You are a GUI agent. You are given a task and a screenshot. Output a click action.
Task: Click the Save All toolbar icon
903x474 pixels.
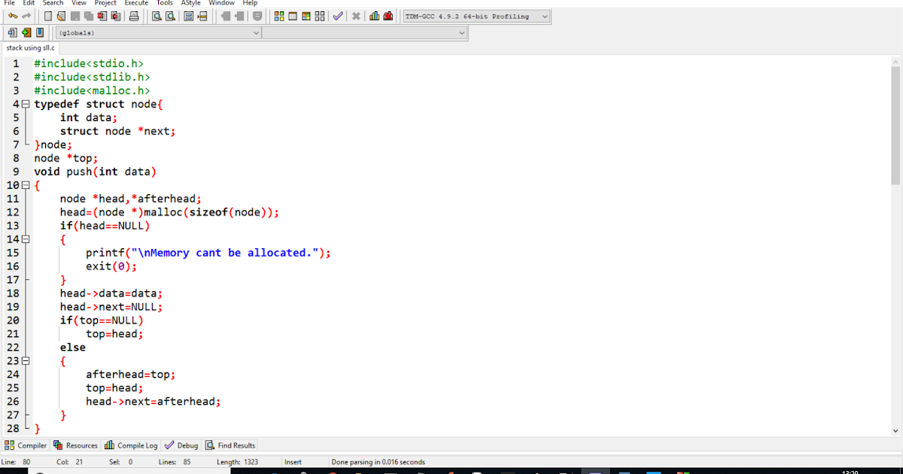click(x=89, y=16)
